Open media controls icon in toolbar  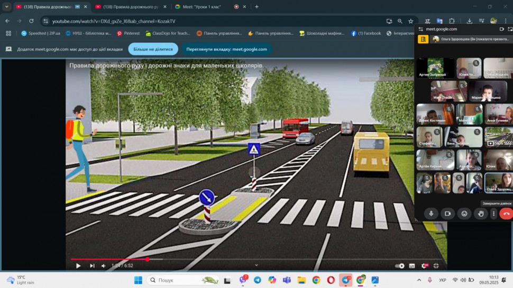pyautogui.click(x=481, y=21)
